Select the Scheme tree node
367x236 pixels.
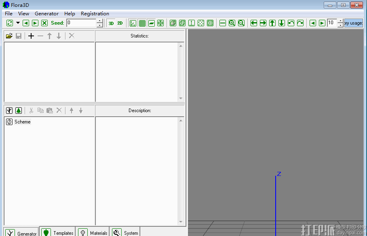[x=23, y=122]
